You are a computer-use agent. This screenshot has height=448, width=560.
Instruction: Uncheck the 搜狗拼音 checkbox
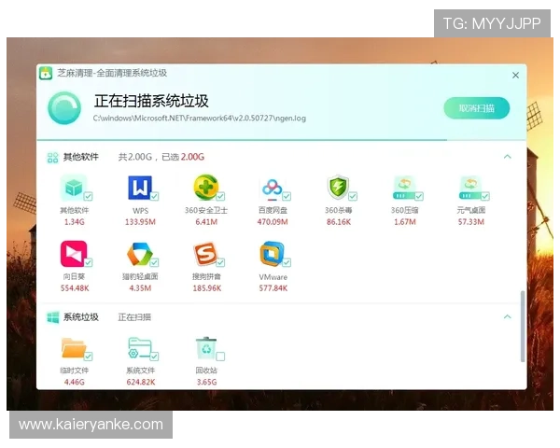pos(220,262)
